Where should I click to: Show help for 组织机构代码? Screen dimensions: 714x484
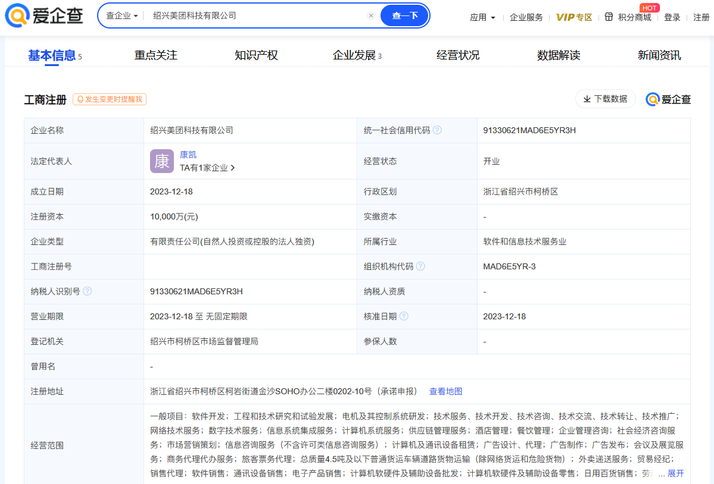[420, 266]
